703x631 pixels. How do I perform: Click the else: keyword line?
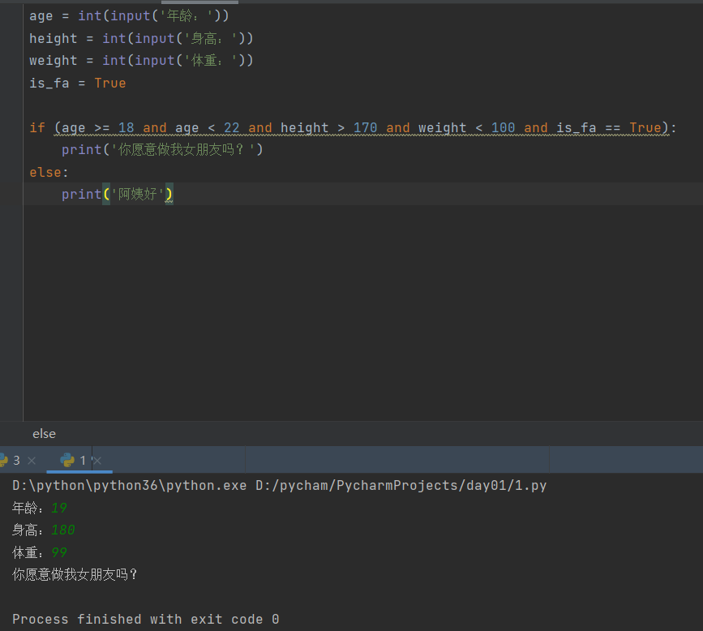(49, 172)
